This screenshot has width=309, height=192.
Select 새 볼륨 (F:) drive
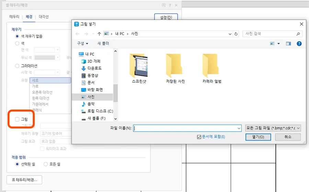click(x=94, y=118)
